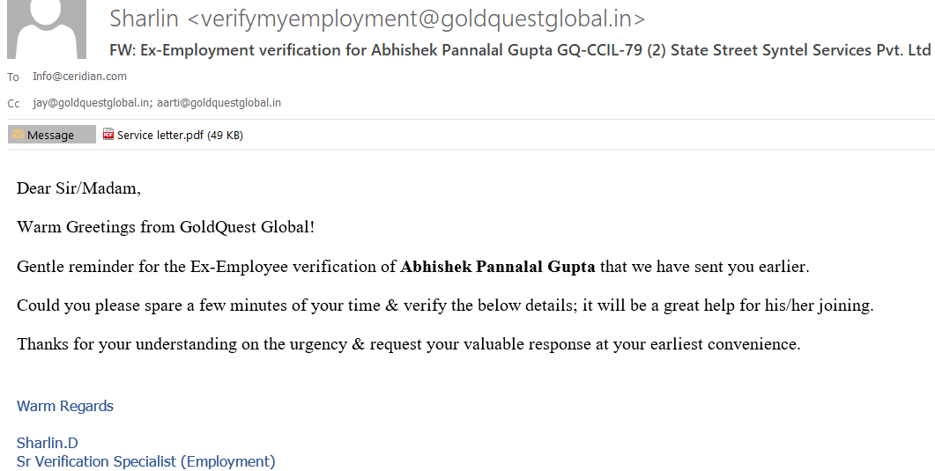Image resolution: width=935 pixels, height=471 pixels.
Task: Click the Sharlin.D signature name
Action: pos(48,443)
